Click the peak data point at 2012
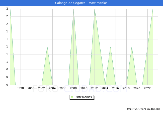The height and width of the screenshot is (113, 163). point(95,9)
